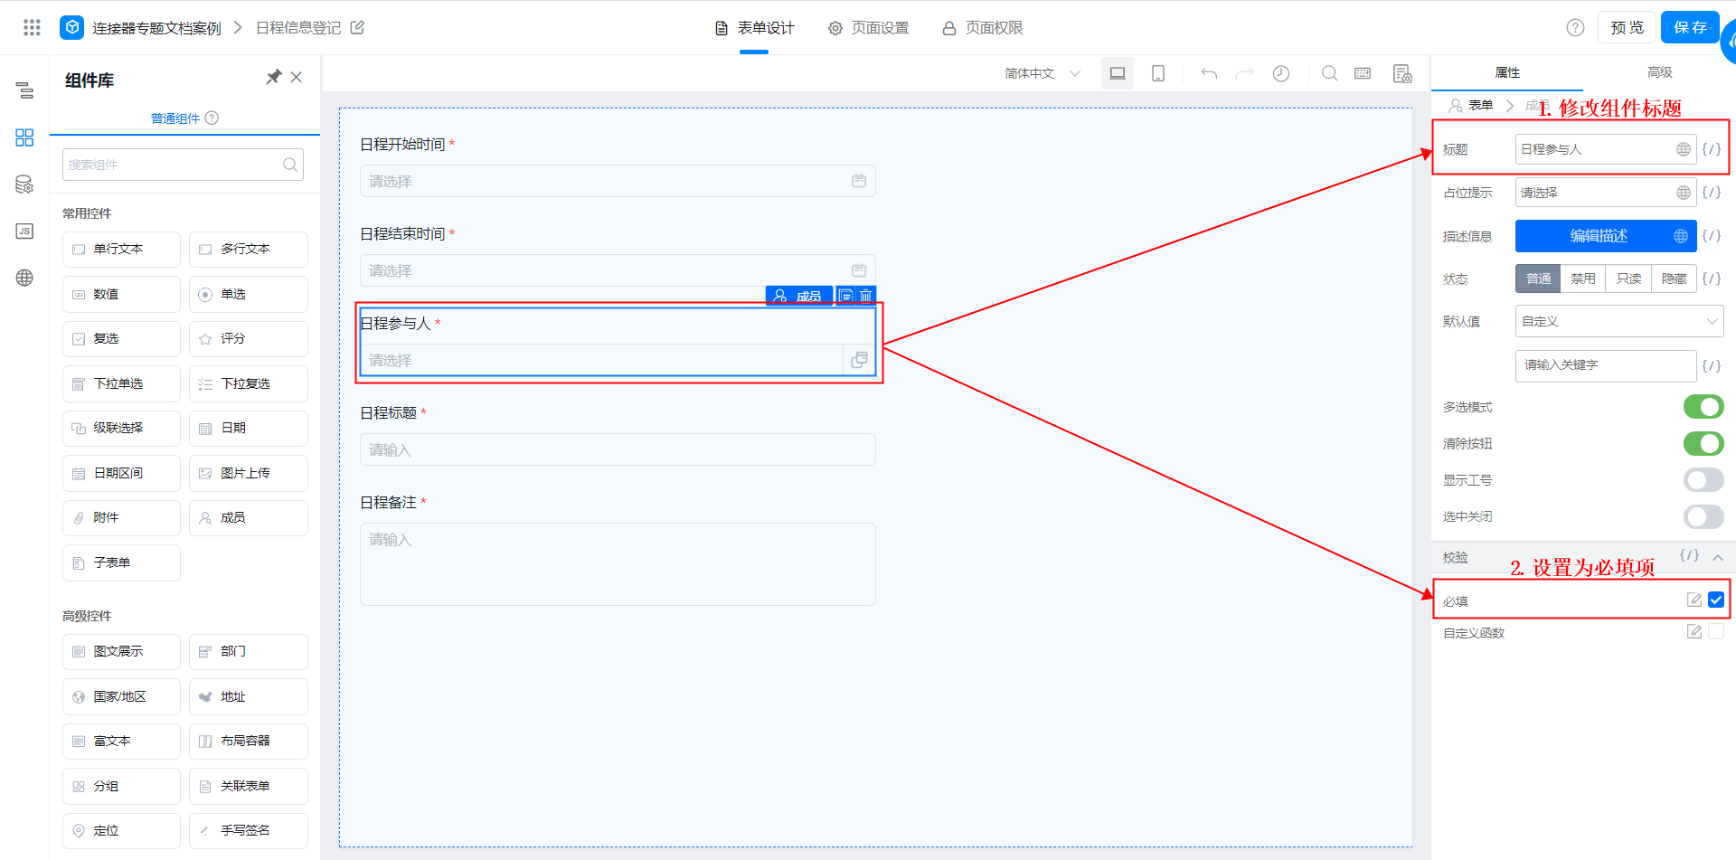Image resolution: width=1736 pixels, height=860 pixels.
Task: Click the search icon in toolbar
Action: pos(1329,73)
